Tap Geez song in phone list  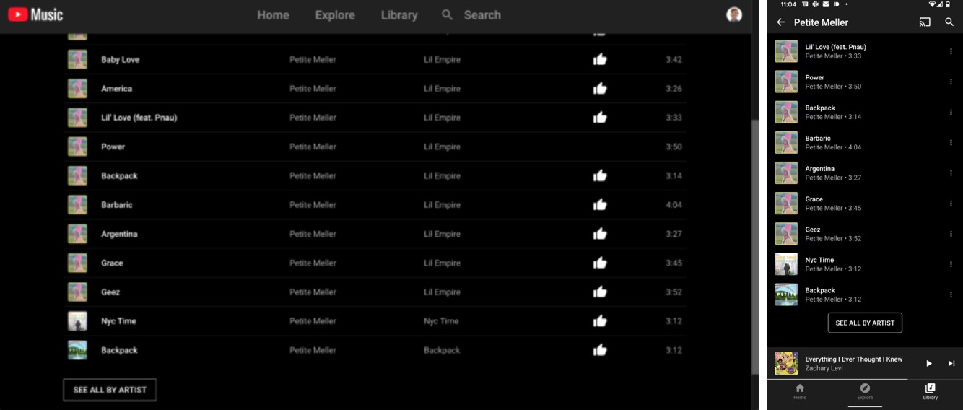coord(865,233)
